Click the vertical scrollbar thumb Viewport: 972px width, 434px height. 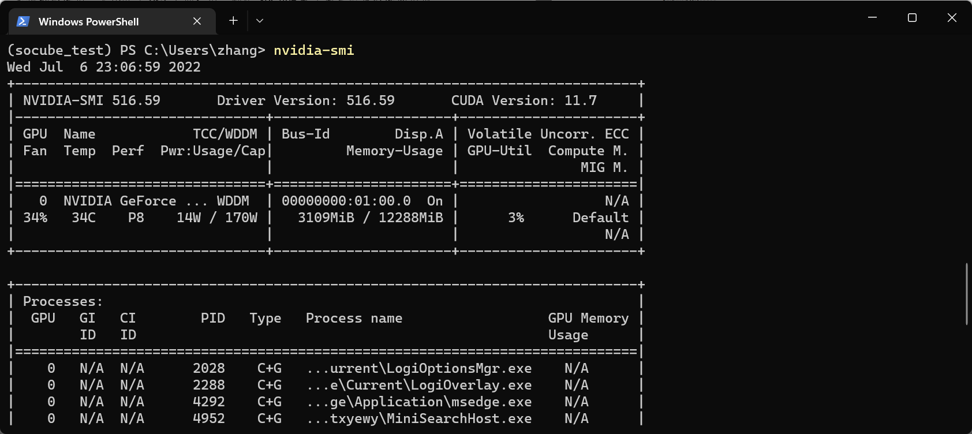(x=967, y=294)
